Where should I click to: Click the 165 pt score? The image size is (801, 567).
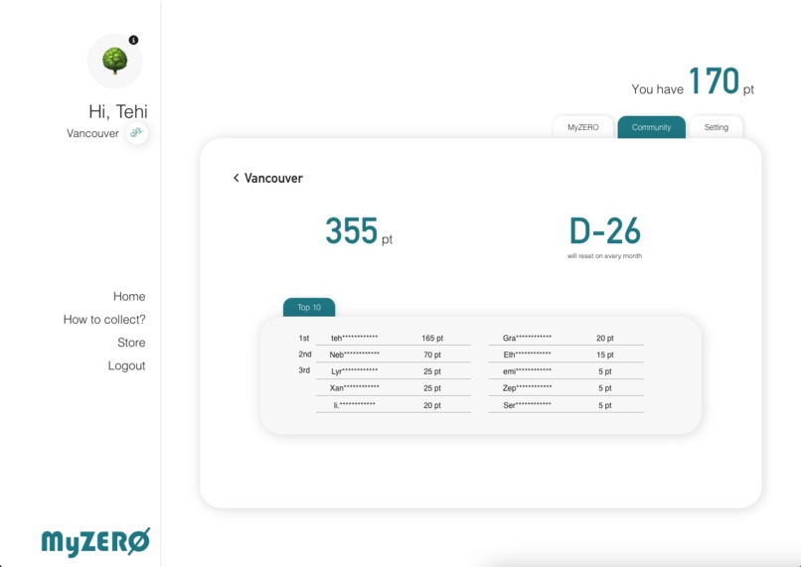[432, 338]
